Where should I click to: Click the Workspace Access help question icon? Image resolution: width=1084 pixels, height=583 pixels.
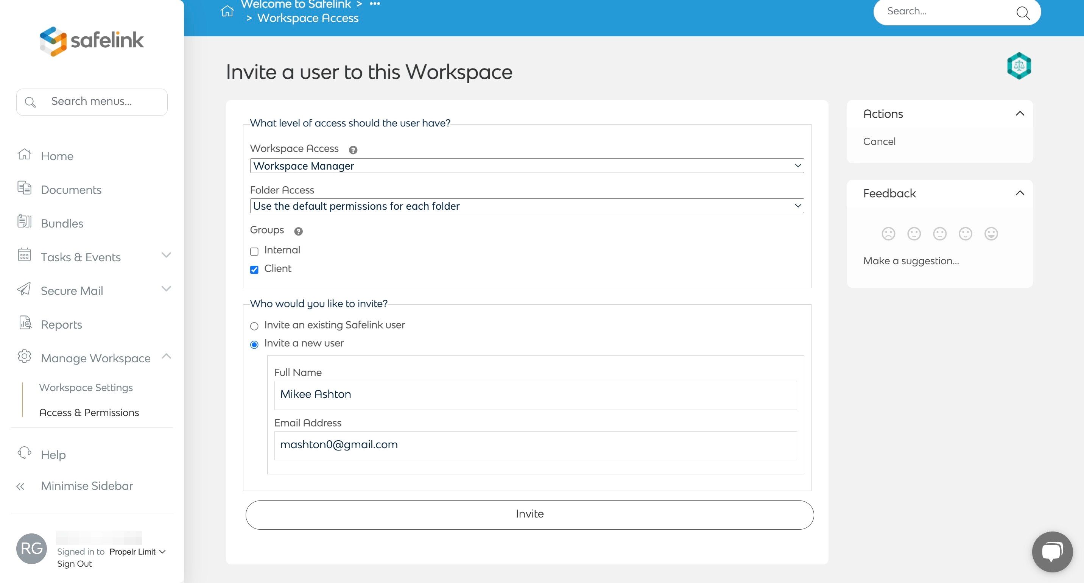(x=353, y=150)
